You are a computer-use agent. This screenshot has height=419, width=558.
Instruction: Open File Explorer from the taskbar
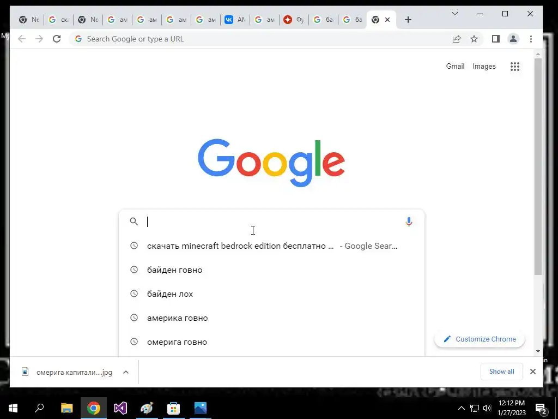tap(66, 408)
